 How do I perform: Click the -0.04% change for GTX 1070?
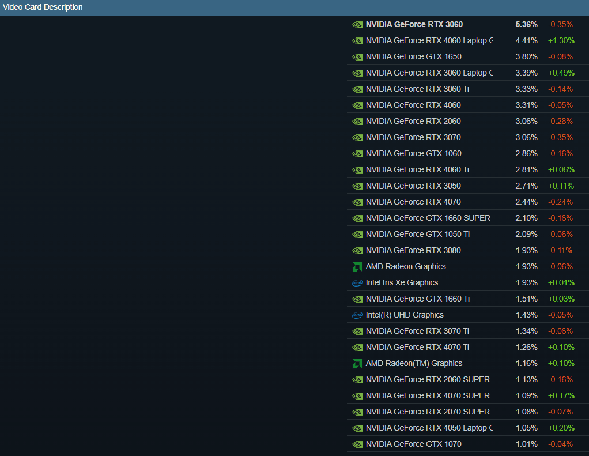tap(560, 444)
